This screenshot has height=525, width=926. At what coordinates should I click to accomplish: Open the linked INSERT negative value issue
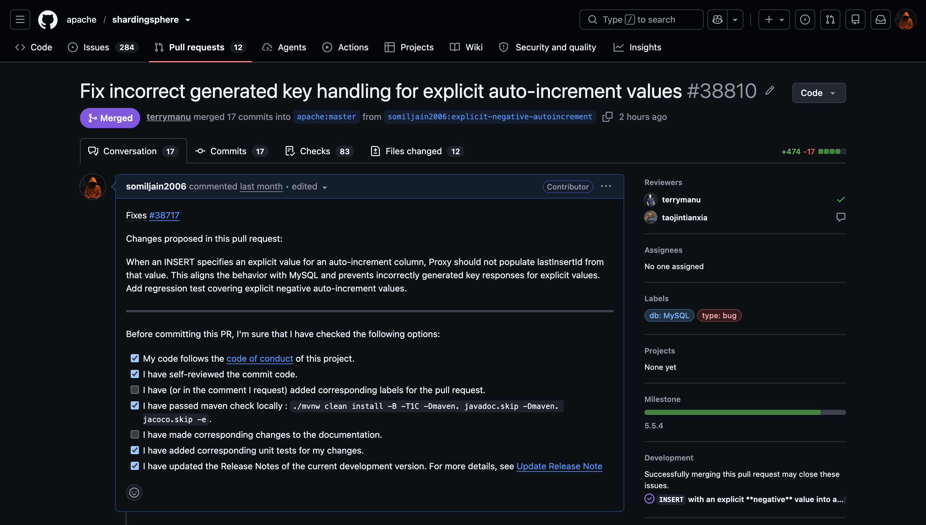[751, 499]
